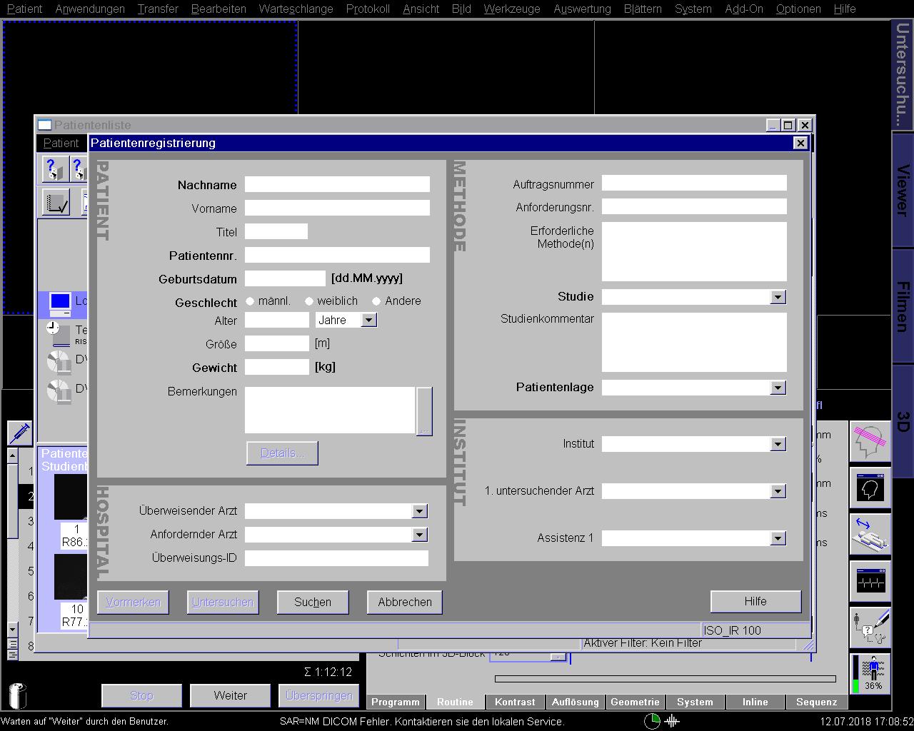Expand the Überweisender Arzt dropdown

(419, 511)
